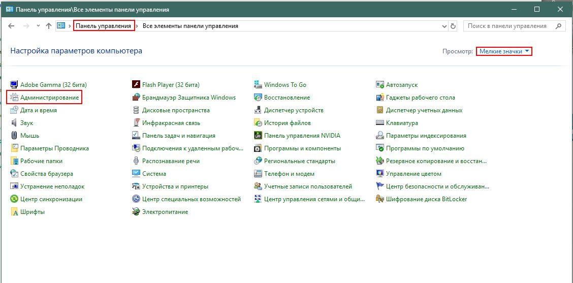573x283 pixels.
Task: Open Учетные записи пользователей link
Action: 308,186
